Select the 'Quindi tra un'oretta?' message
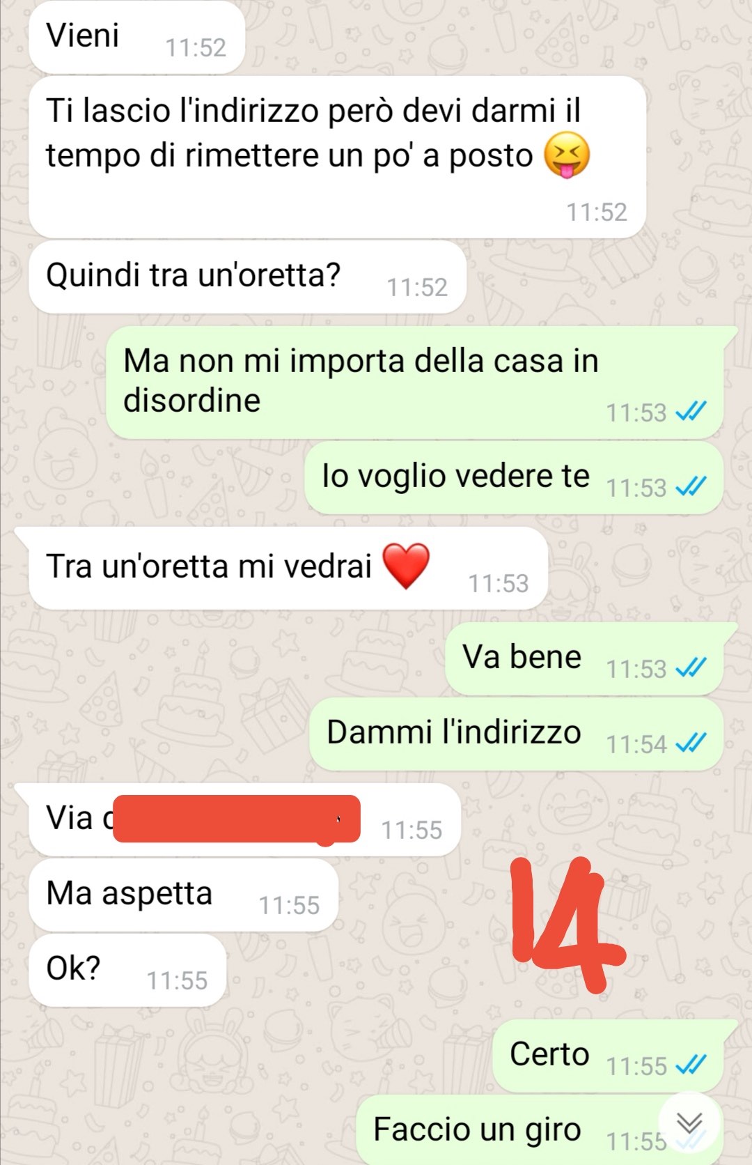Viewport: 752px width, 1165px height. (x=247, y=277)
